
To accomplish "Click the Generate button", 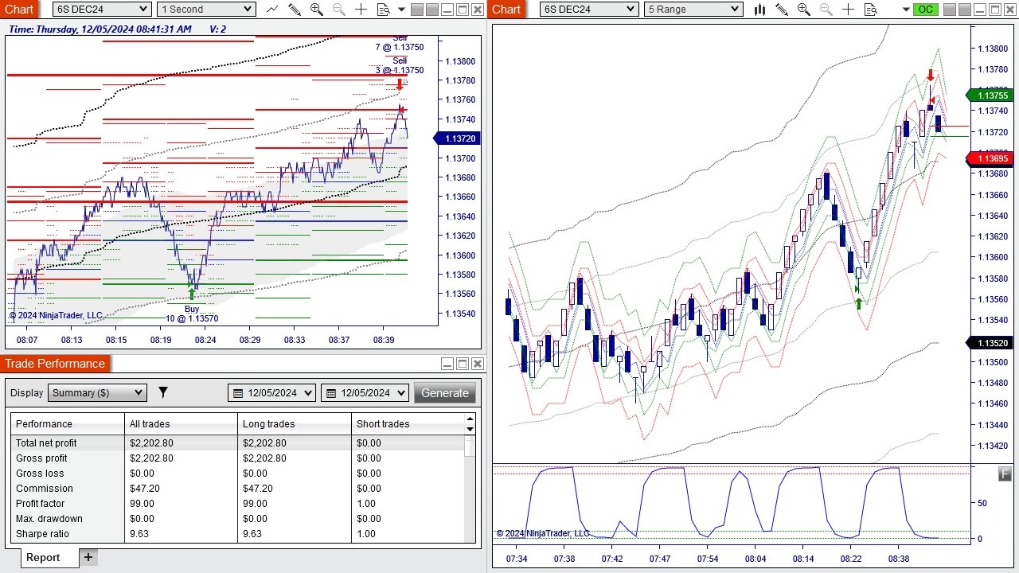I will point(445,392).
